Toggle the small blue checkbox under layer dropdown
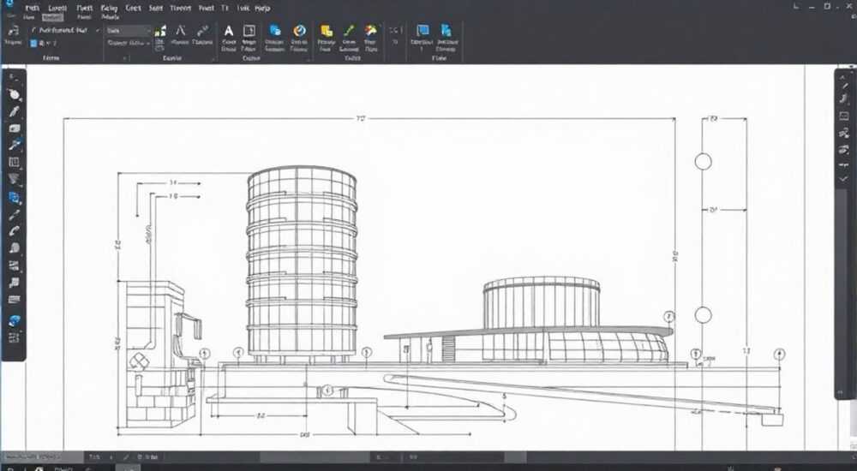The height and width of the screenshot is (471, 857). click(x=34, y=43)
